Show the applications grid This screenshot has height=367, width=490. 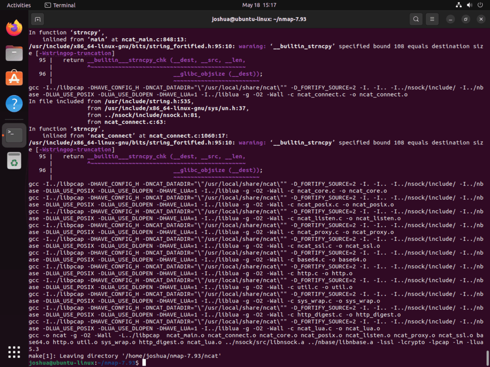pyautogui.click(x=14, y=352)
